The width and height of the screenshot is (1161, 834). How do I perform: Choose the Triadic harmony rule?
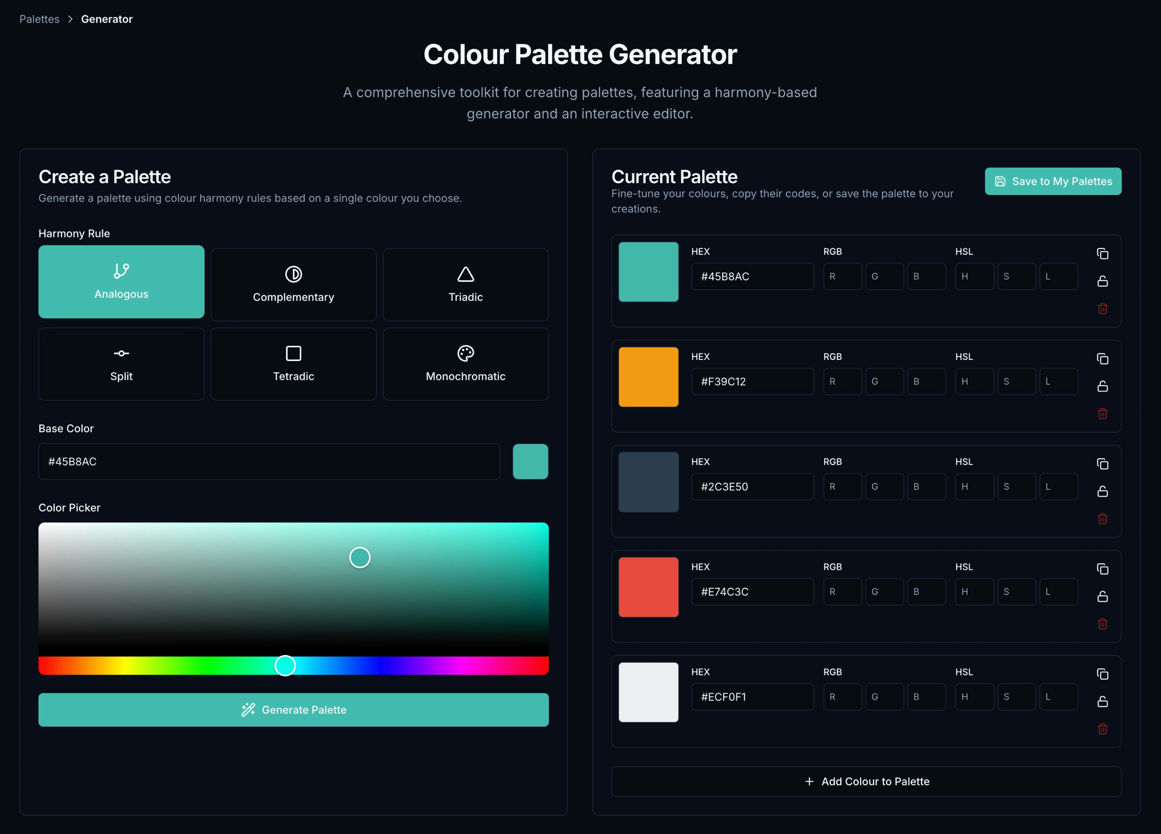coord(465,284)
